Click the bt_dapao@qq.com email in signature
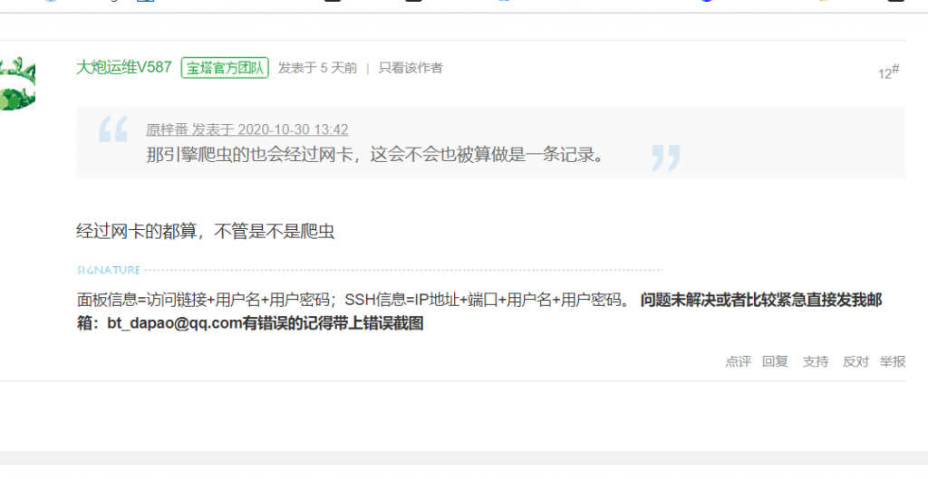The height and width of the screenshot is (479, 928). [175, 324]
